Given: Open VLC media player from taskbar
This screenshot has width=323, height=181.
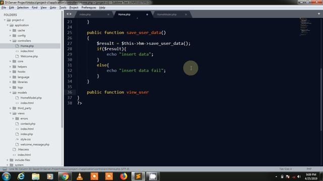Looking at the screenshot, I should click(x=80, y=176).
